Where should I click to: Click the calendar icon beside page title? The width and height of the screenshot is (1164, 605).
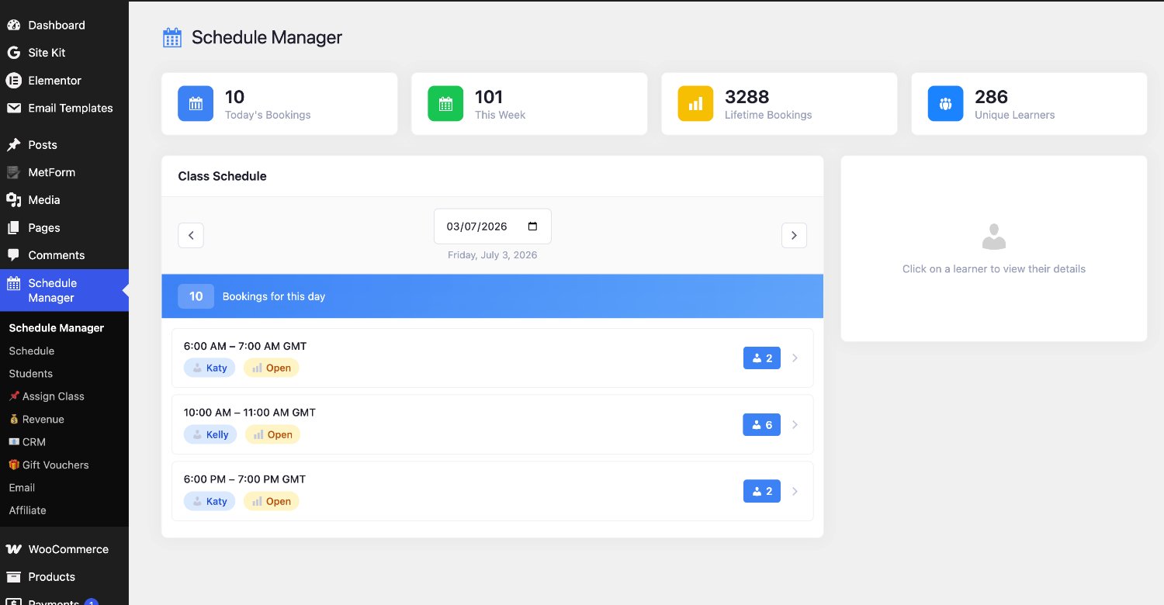point(172,37)
